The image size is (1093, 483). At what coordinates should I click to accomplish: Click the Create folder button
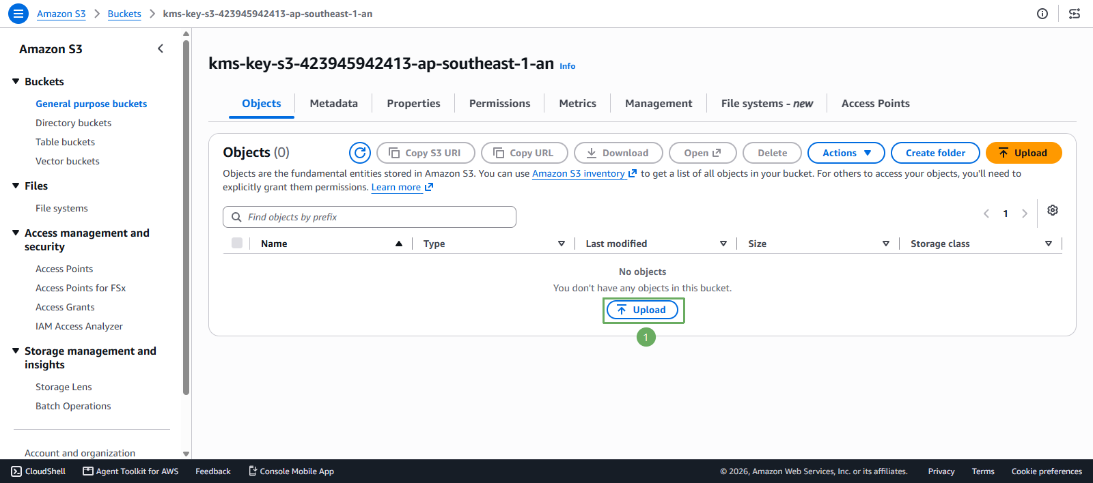coord(935,153)
